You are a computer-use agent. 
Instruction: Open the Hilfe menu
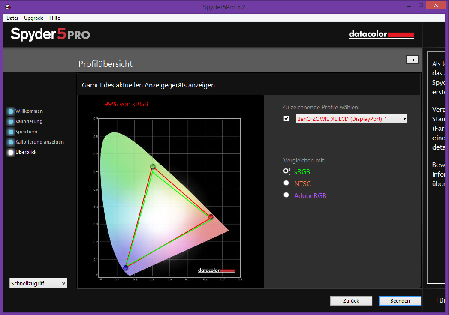pos(55,18)
